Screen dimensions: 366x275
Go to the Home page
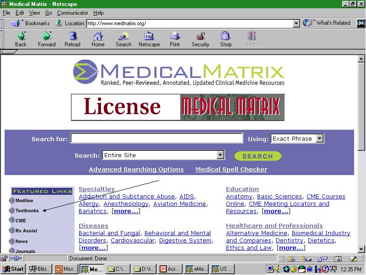pyautogui.click(x=98, y=39)
